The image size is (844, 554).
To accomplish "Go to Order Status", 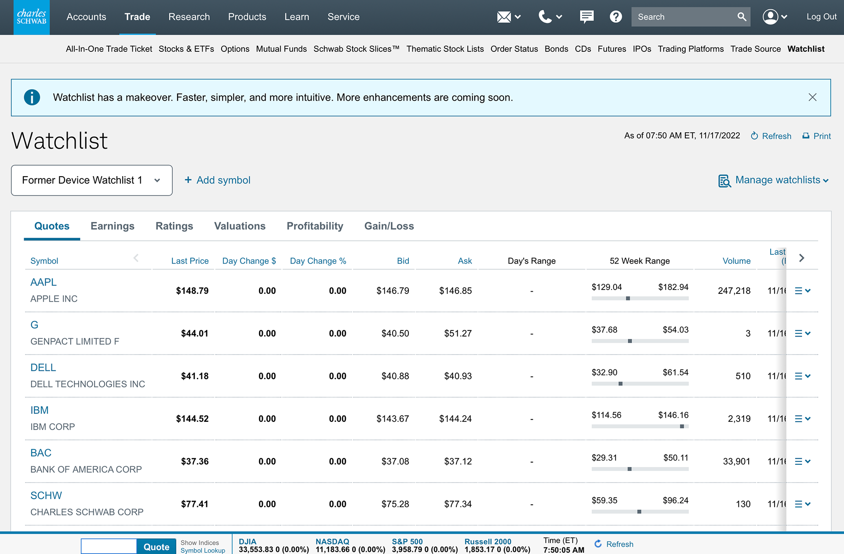I will [x=514, y=49].
